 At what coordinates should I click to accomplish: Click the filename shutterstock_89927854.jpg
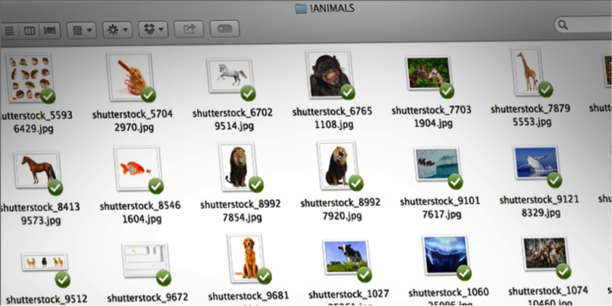tap(240, 211)
